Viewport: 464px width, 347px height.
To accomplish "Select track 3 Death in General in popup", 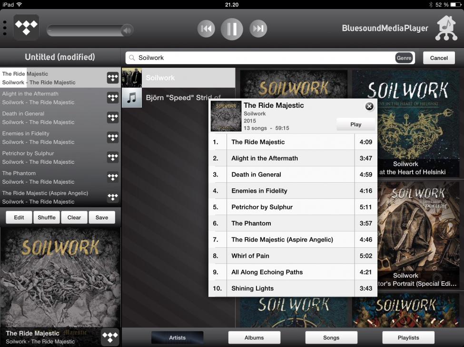I will point(293,174).
